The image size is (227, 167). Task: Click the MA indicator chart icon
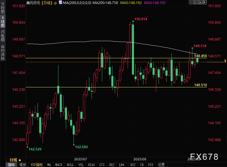(60, 2)
